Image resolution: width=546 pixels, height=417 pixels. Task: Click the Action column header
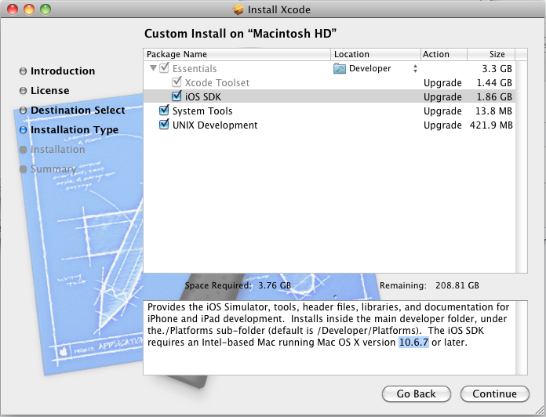point(444,54)
